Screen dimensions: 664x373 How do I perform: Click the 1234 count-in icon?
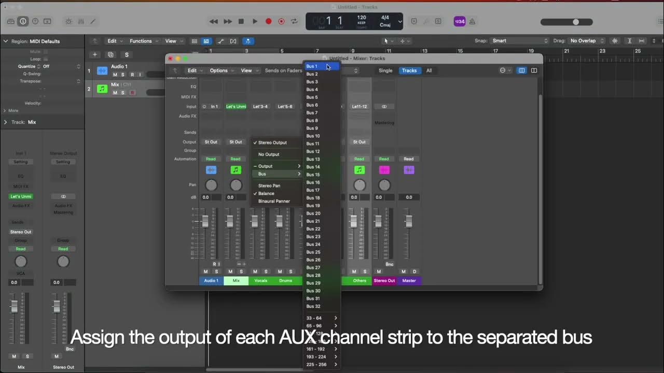click(460, 21)
